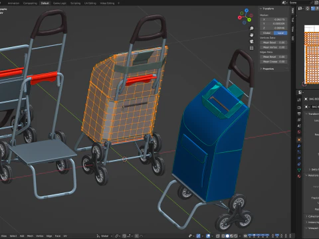The width and height of the screenshot is (319, 239).
Task: Open the UV Editing workspace tab
Action: (x=90, y=3)
